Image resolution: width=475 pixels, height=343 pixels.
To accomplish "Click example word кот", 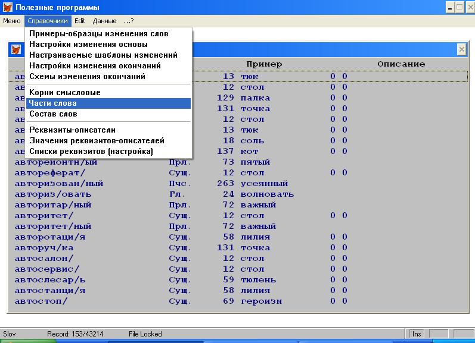I will pyautogui.click(x=250, y=152).
